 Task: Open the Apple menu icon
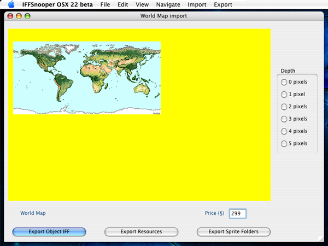pos(11,4)
